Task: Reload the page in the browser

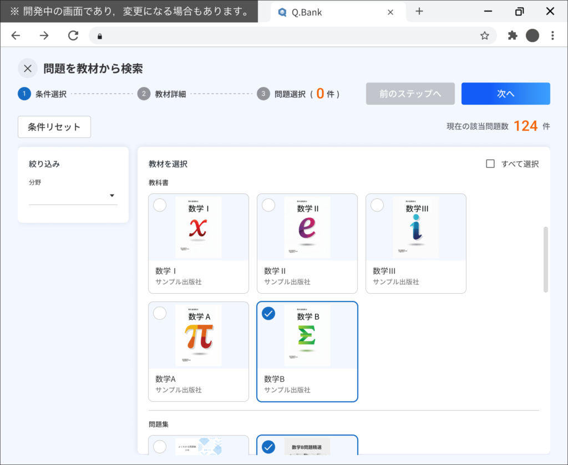Action: (73, 35)
